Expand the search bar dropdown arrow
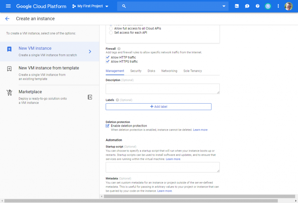Viewport: 298px width, 203px height. (x=224, y=6)
